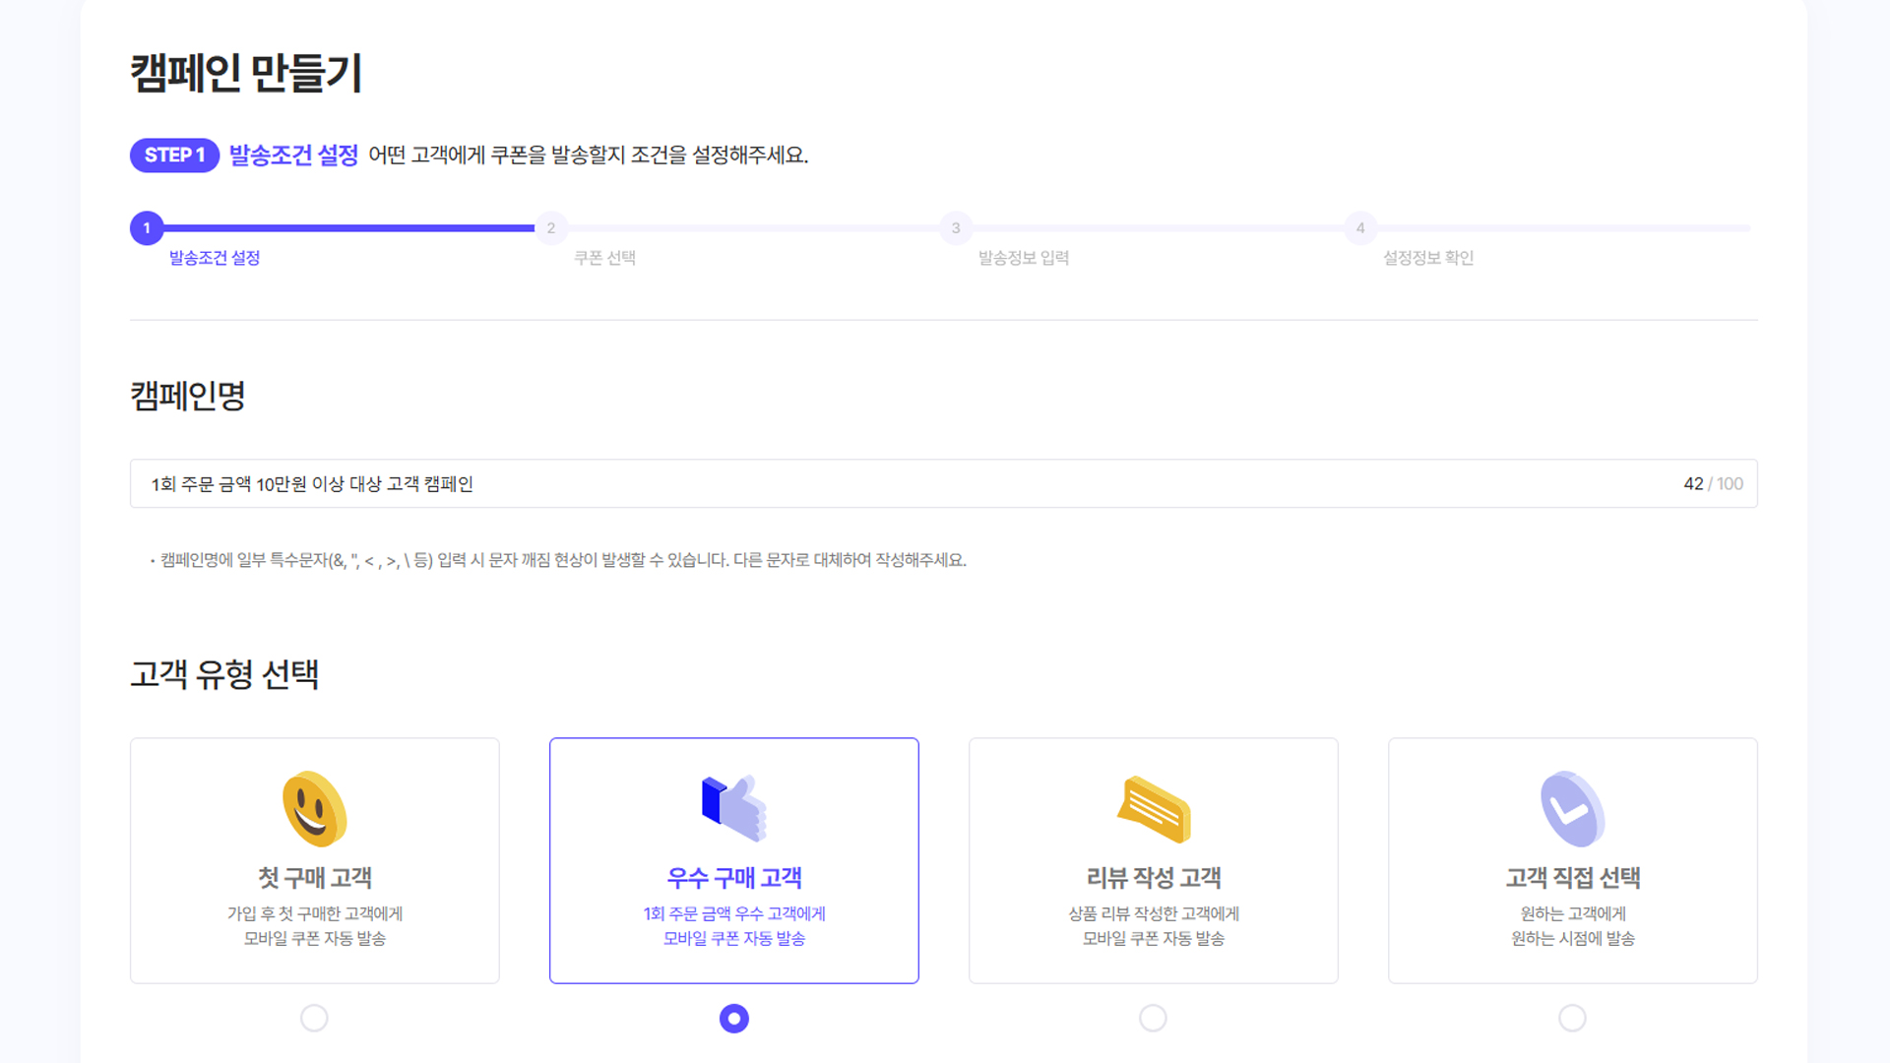The width and height of the screenshot is (1890, 1063).
Task: Click the STEP 1 badge
Action: click(174, 156)
